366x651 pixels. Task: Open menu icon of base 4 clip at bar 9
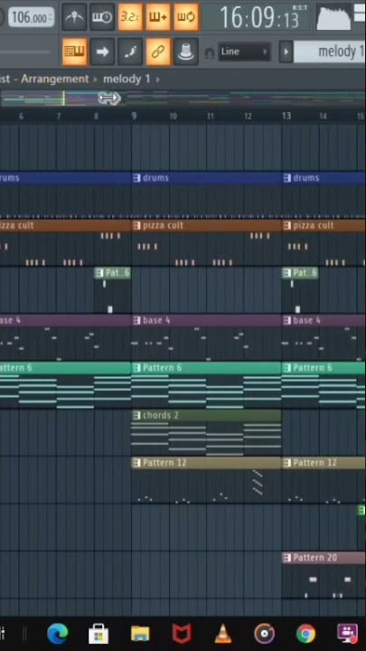pyautogui.click(x=136, y=320)
